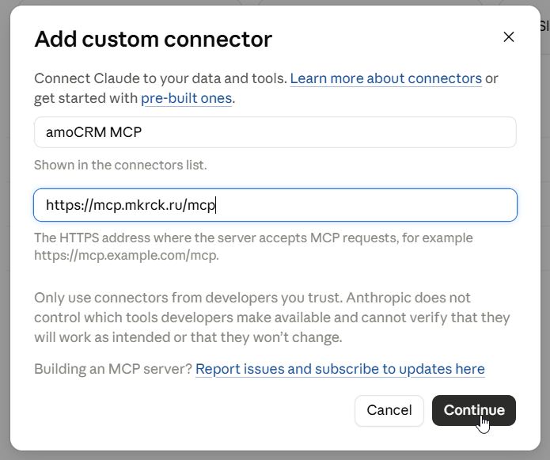The image size is (550, 460).
Task: Place cursor on https in the URL field
Action: pos(62,205)
